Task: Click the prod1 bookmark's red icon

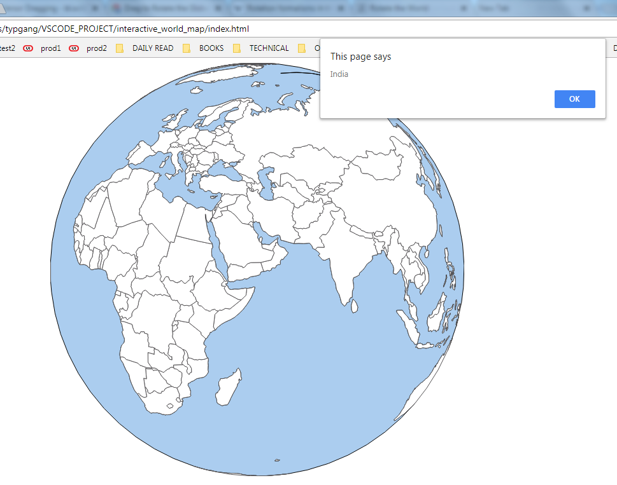Action: tap(28, 48)
